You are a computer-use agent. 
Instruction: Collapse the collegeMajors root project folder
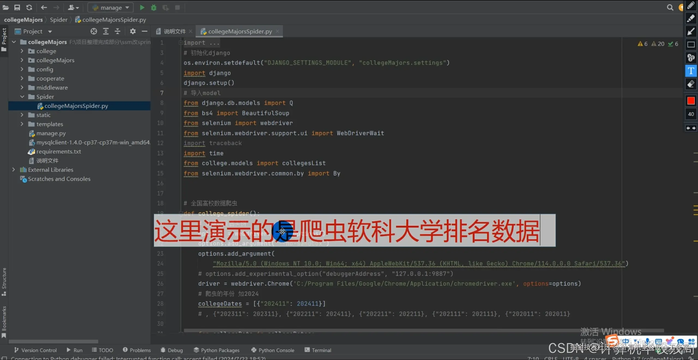(x=14, y=42)
